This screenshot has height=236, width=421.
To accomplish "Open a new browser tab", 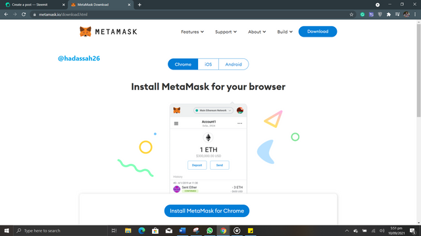I will pos(139,5).
